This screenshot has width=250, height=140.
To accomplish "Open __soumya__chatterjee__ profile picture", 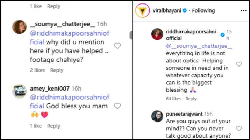I will pyautogui.click(x=19, y=27).
